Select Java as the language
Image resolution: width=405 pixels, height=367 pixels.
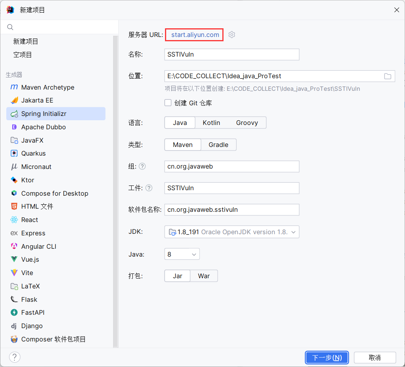point(180,123)
